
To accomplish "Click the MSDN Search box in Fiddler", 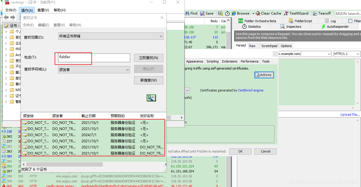I will click(348, 13).
